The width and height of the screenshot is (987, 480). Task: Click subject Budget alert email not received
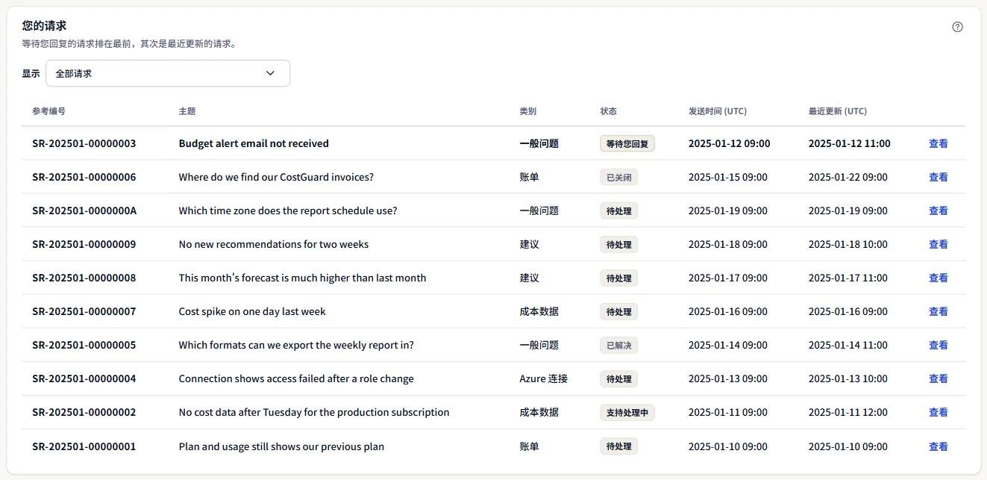point(254,143)
